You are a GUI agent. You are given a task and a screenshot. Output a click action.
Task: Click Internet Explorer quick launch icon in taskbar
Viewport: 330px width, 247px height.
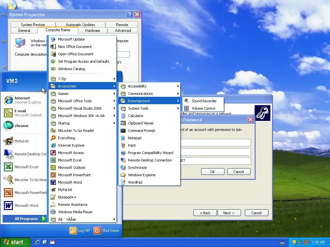pos(38,242)
